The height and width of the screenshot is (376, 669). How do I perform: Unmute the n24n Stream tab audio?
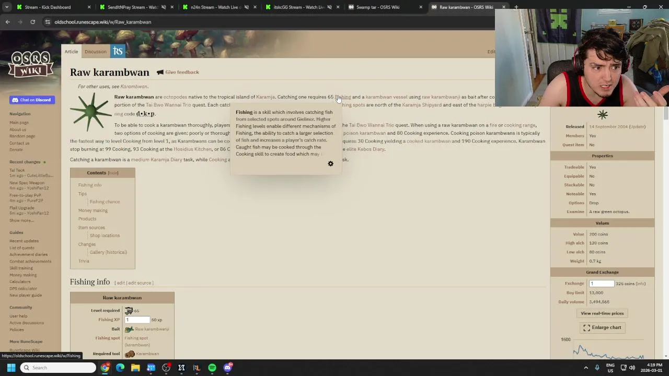tap(246, 7)
